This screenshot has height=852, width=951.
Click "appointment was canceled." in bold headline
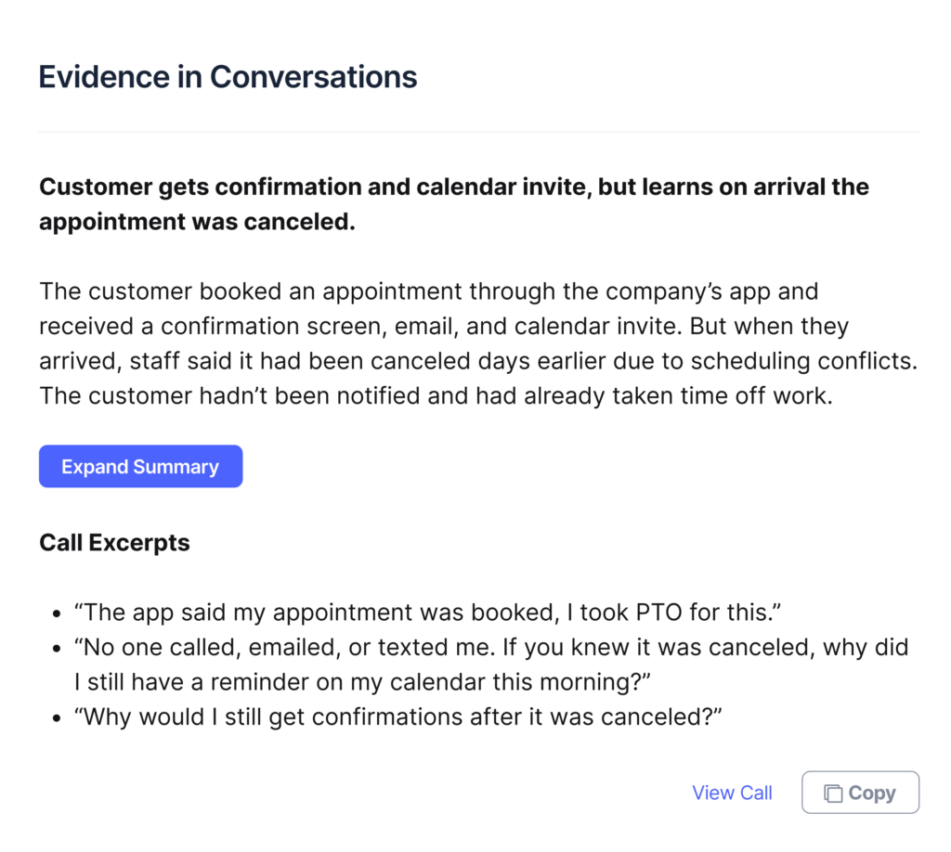point(197,221)
